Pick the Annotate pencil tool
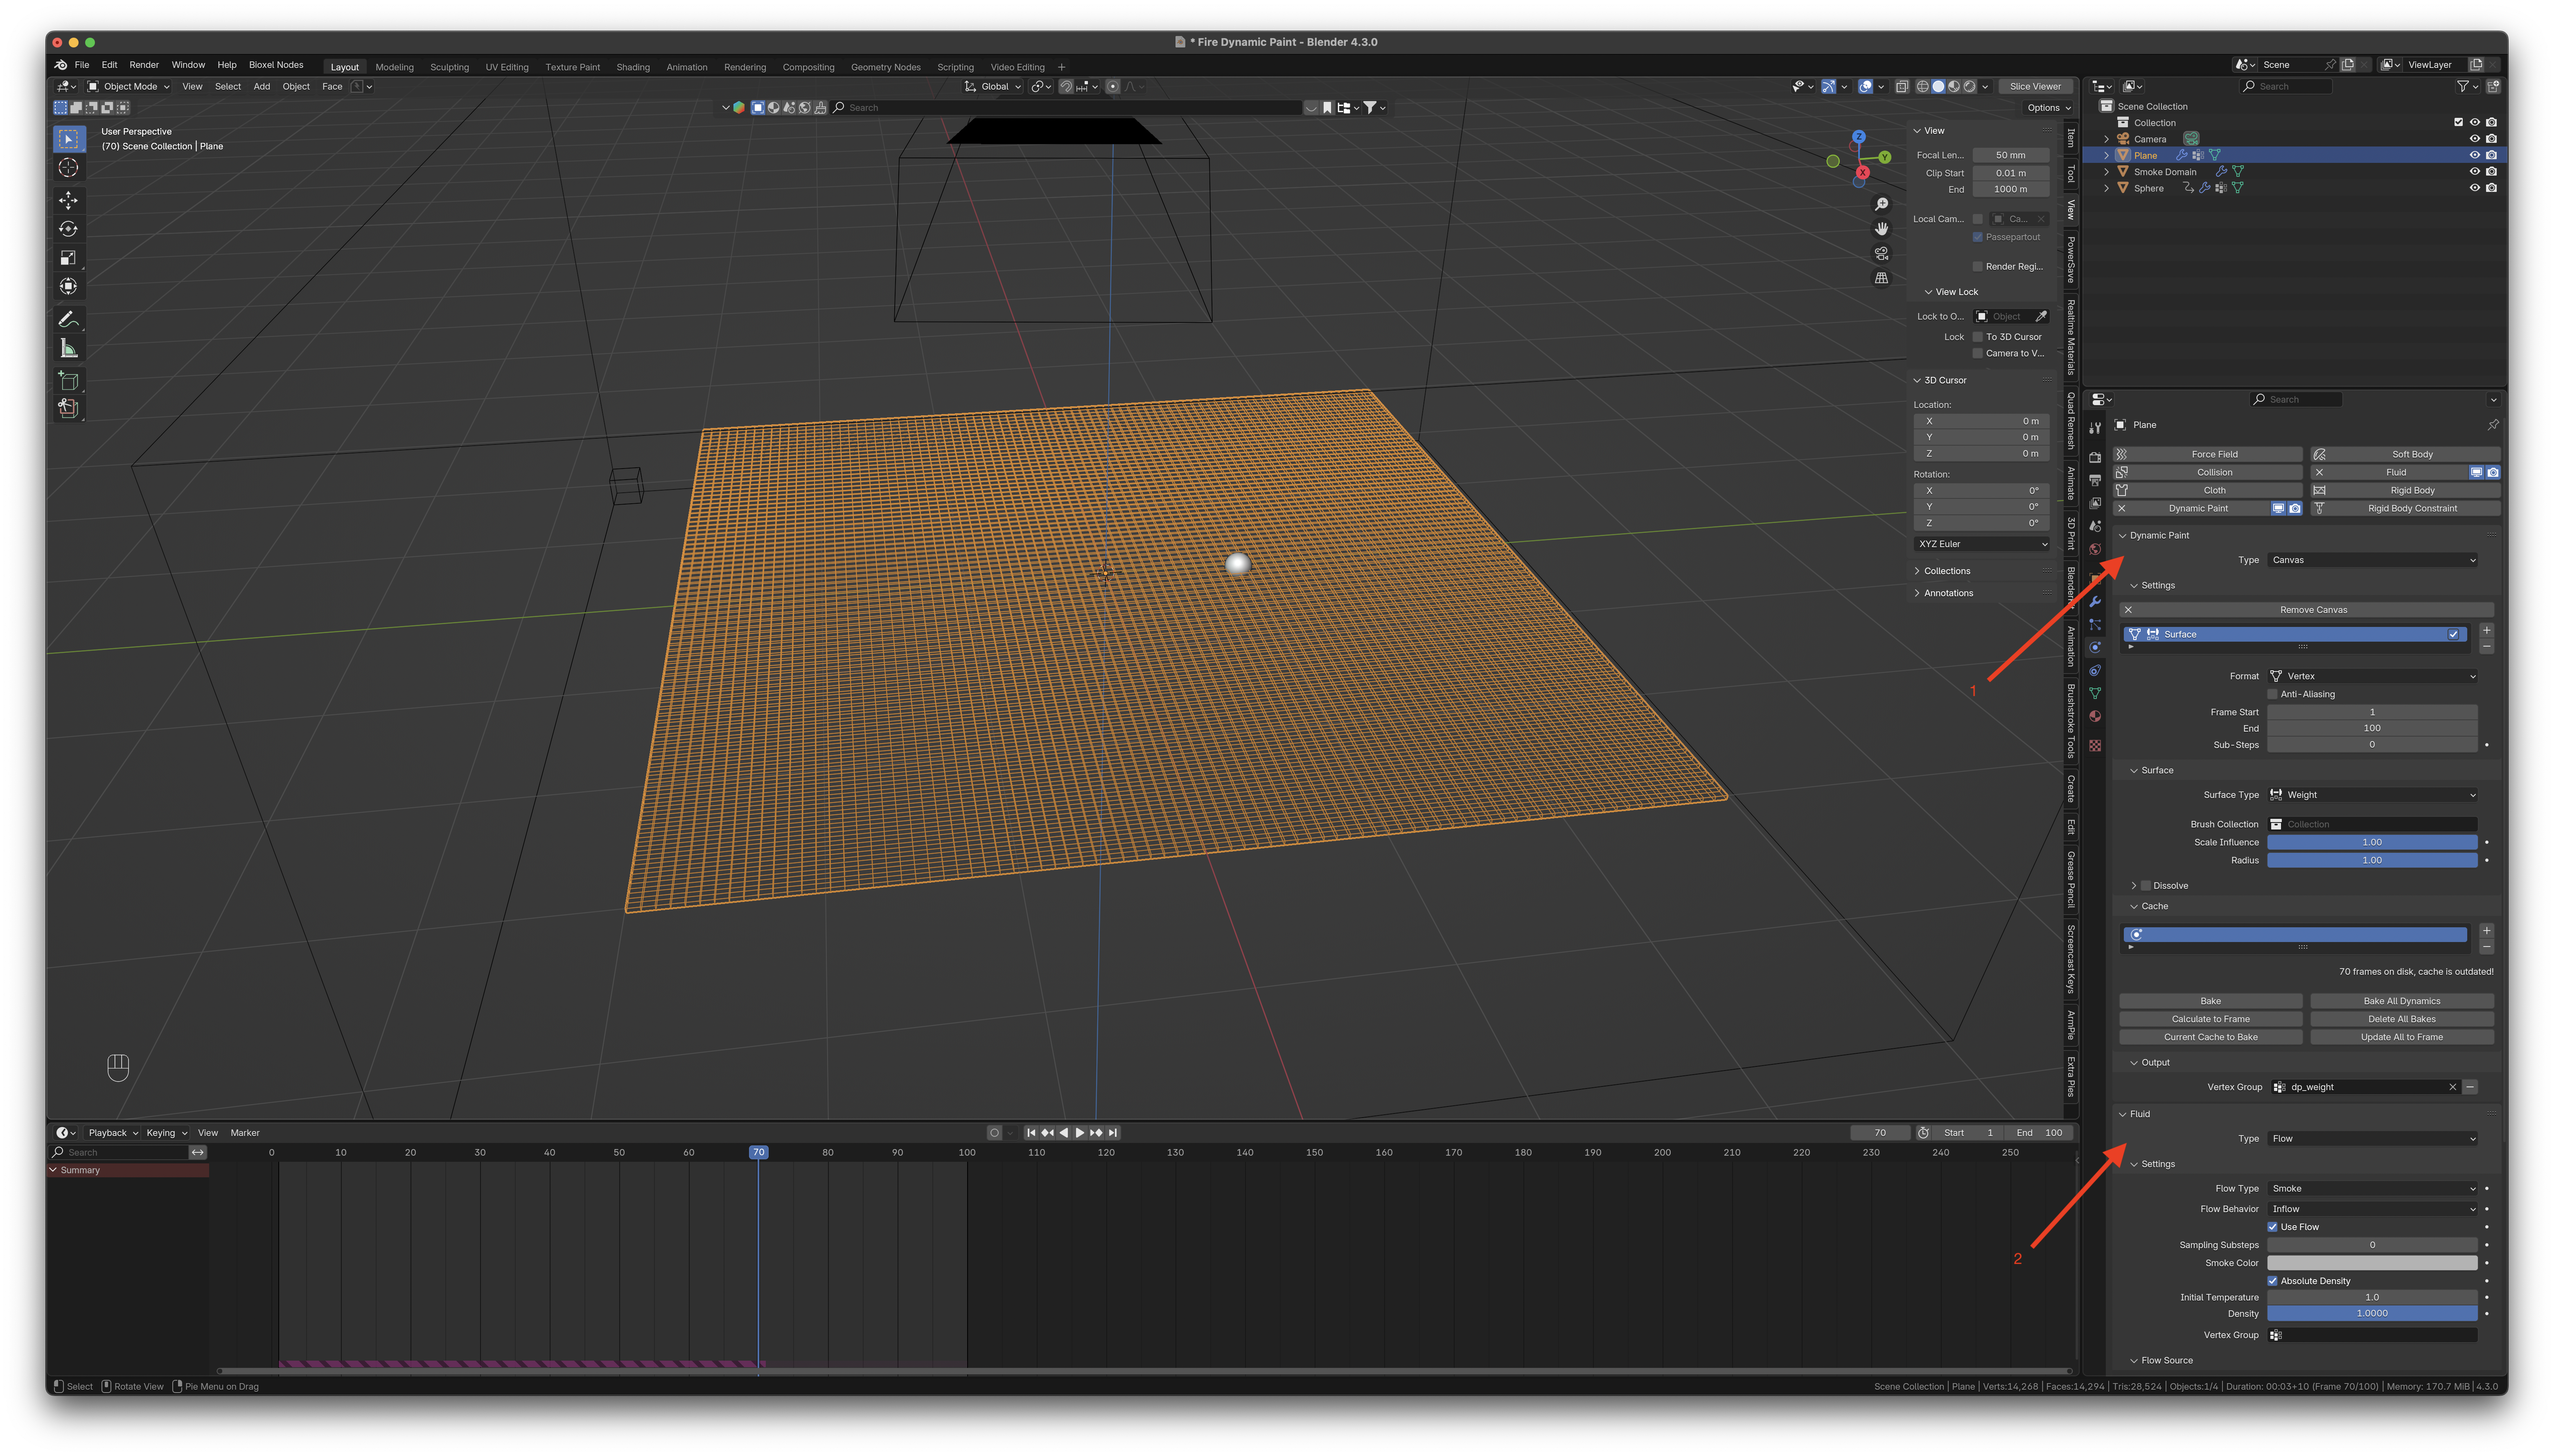Image resolution: width=2554 pixels, height=1456 pixels. [x=68, y=320]
